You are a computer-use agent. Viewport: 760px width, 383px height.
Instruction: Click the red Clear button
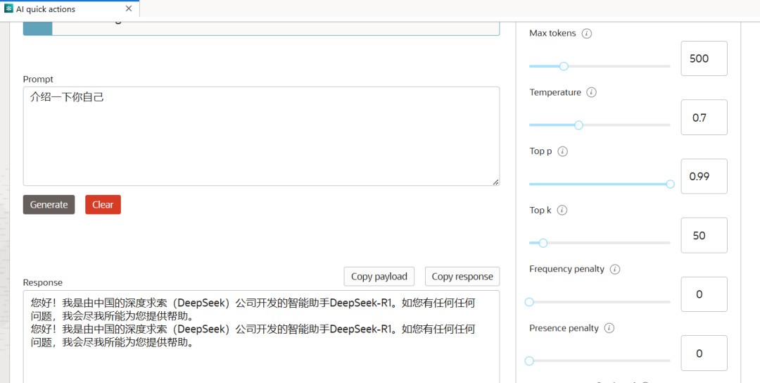coord(103,205)
